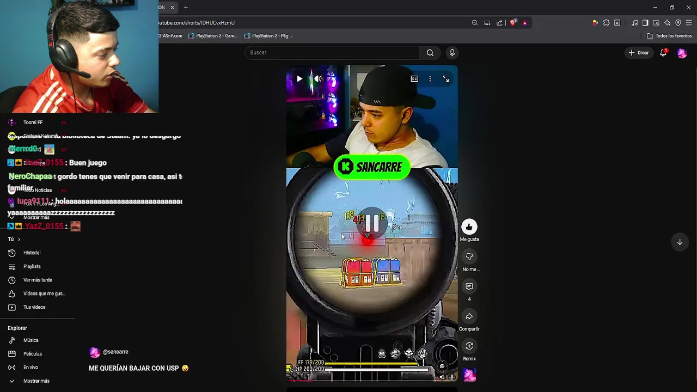Open Tus videos in sidebar
This screenshot has height=392, width=697.
coord(34,307)
